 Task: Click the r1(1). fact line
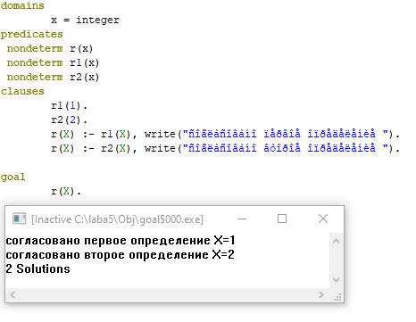pyautogui.click(x=69, y=105)
